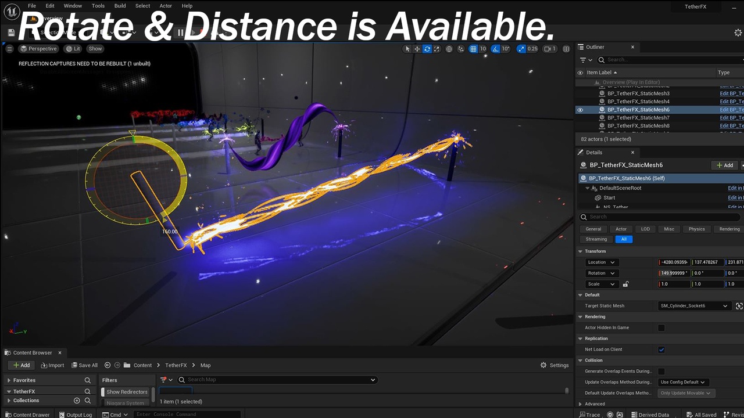Viewport: 744px width, 418px height.
Task: Open the Build menu
Action: [120, 6]
